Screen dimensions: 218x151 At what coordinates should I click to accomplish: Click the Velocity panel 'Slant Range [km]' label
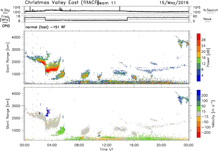pos(8,114)
